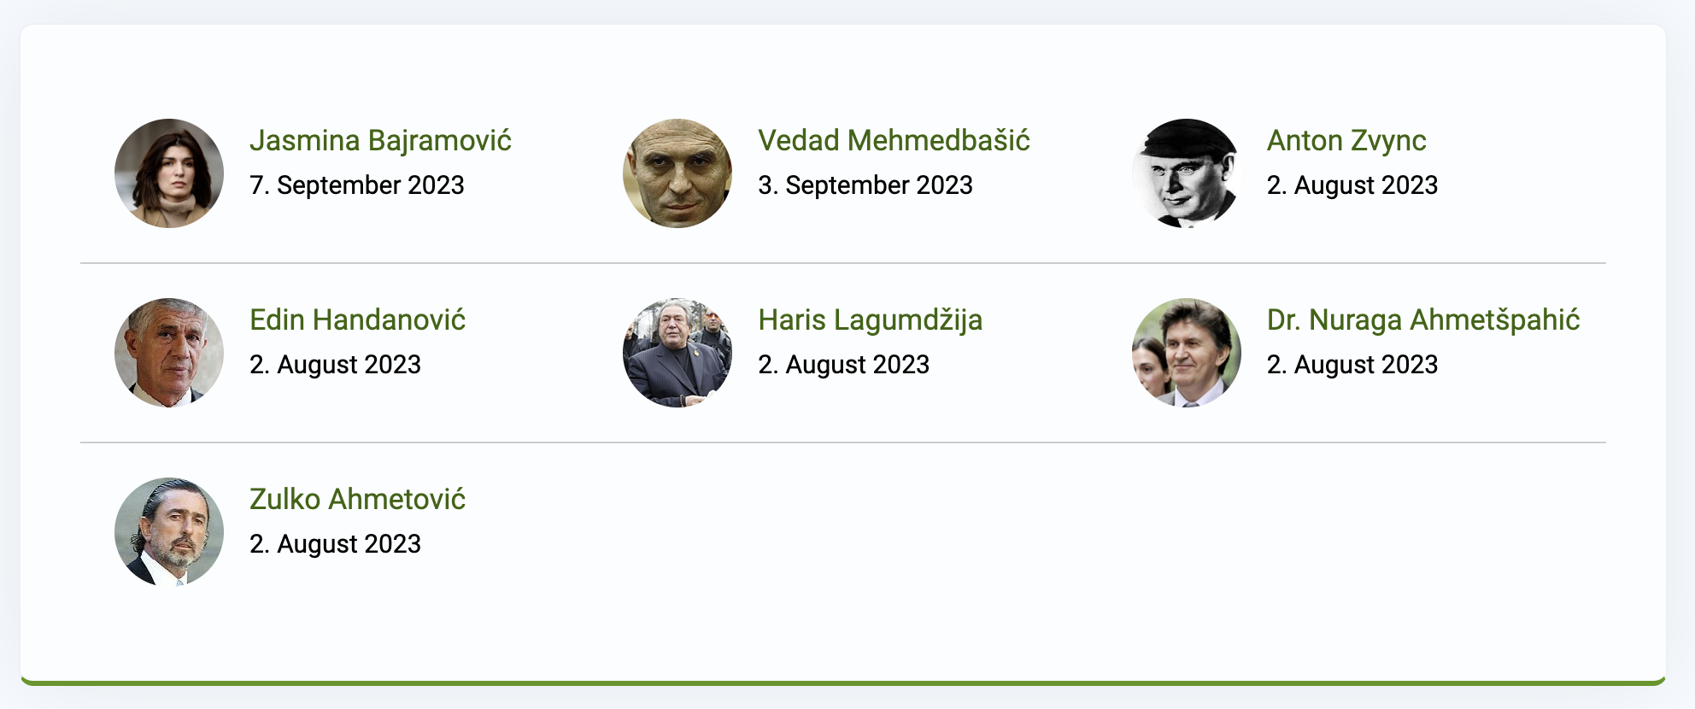The width and height of the screenshot is (1695, 709).
Task: Click the date under Edin Handanović
Action: point(335,365)
